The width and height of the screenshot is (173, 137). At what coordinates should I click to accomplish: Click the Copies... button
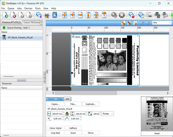[55, 104]
